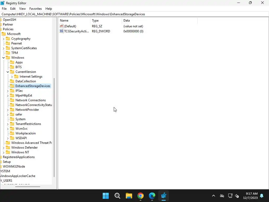Collapse the CurrentVersion key
The width and height of the screenshot is (269, 202).
(x=8, y=72)
